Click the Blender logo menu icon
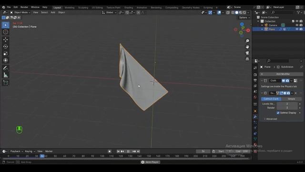 coord(3,7)
